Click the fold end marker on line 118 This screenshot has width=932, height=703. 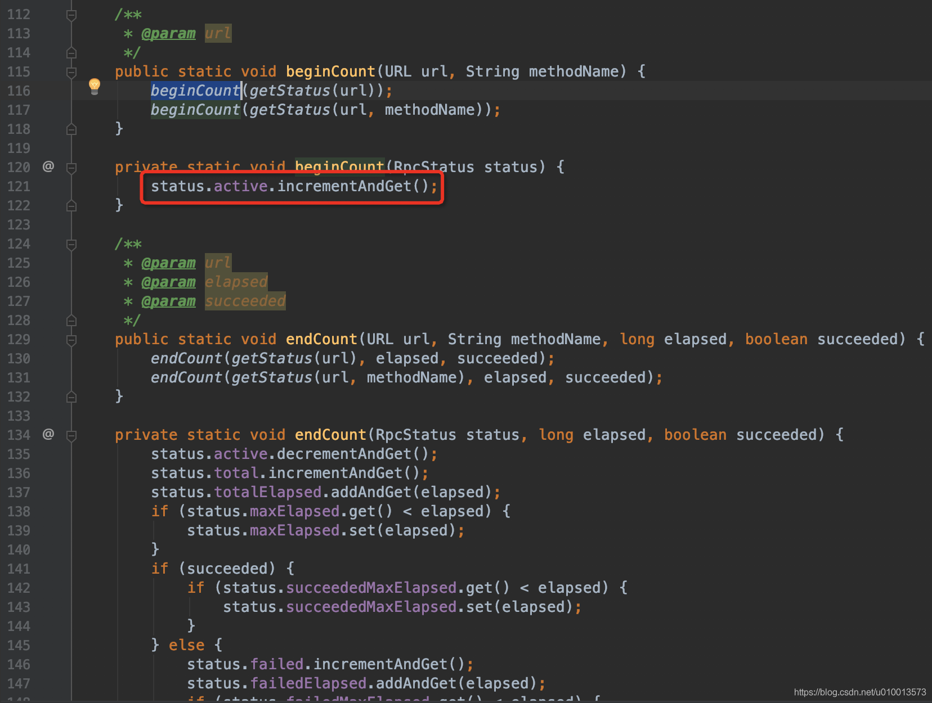pos(71,129)
